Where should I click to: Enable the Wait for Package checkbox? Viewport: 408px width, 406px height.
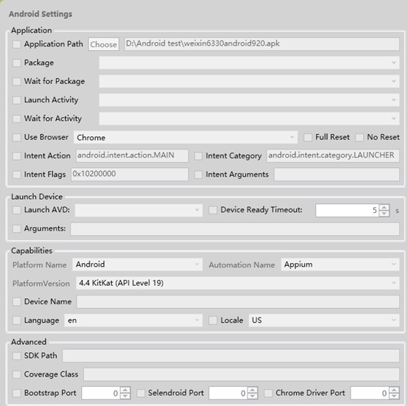(17, 82)
